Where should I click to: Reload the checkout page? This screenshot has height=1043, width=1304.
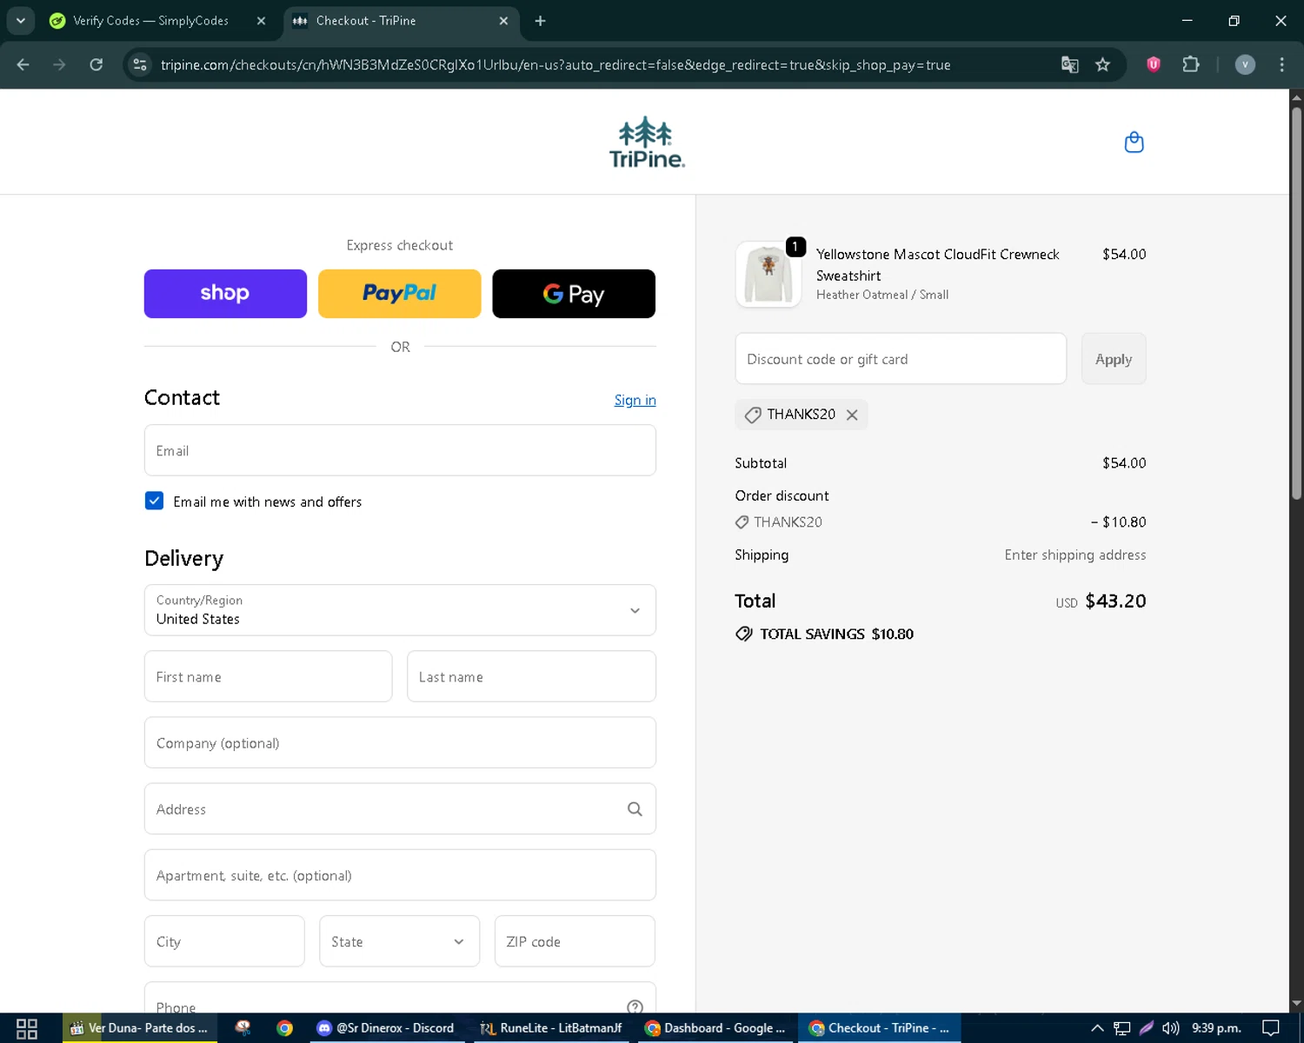[96, 64]
